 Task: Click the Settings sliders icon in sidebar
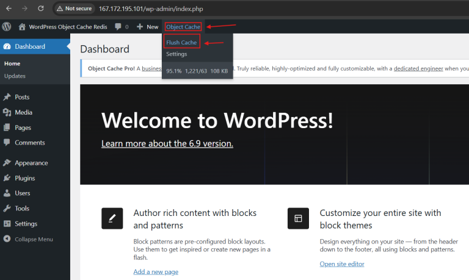click(x=7, y=223)
